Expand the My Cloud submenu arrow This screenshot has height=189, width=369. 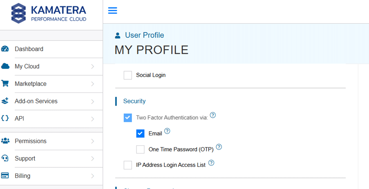(x=93, y=66)
